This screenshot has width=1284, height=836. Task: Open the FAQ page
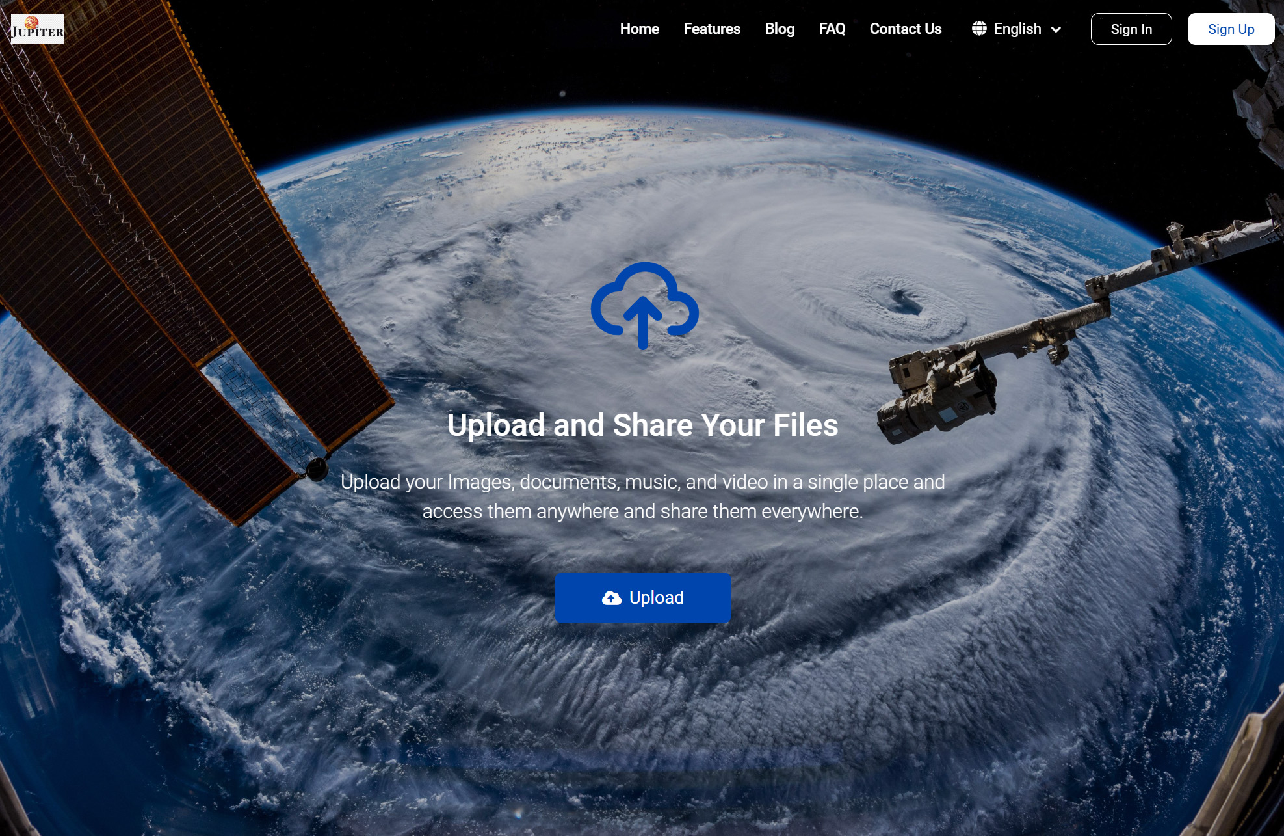click(x=832, y=29)
